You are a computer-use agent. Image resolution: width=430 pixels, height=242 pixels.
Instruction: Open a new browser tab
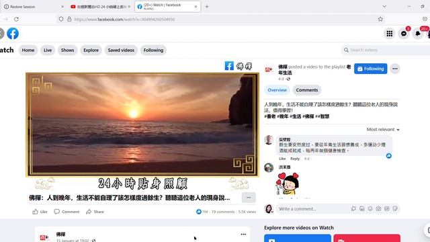pyautogui.click(x=207, y=7)
